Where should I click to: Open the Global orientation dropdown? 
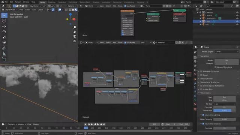(36, 6)
